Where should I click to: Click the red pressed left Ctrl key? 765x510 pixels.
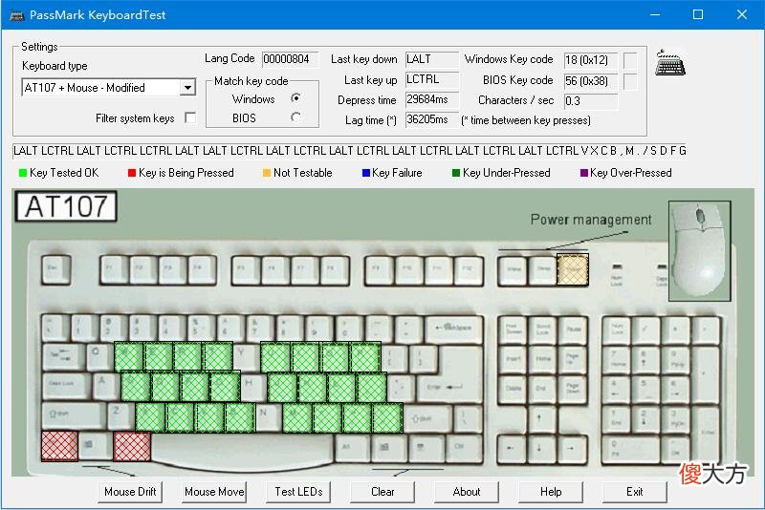59,446
